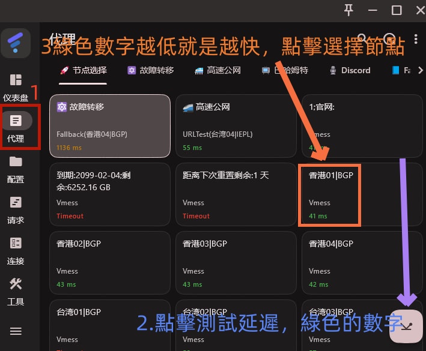Click the delay test floating button

click(406, 326)
